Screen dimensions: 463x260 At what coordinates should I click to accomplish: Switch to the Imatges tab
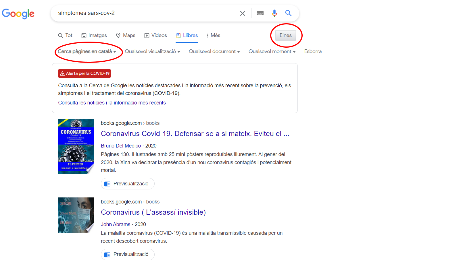(94, 35)
